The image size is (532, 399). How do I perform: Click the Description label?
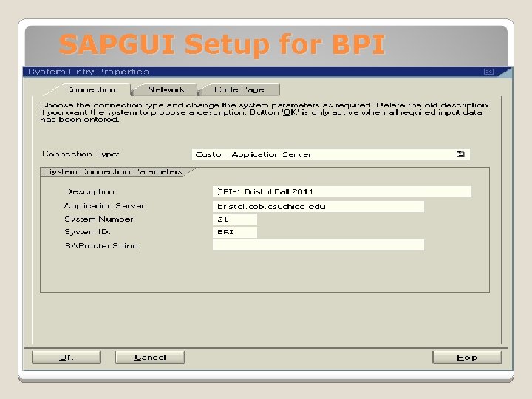[x=90, y=191]
